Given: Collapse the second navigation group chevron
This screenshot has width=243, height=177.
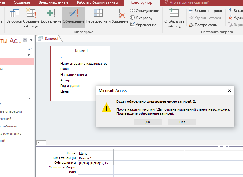Looking at the screenshot, I should [x=29, y=97].
